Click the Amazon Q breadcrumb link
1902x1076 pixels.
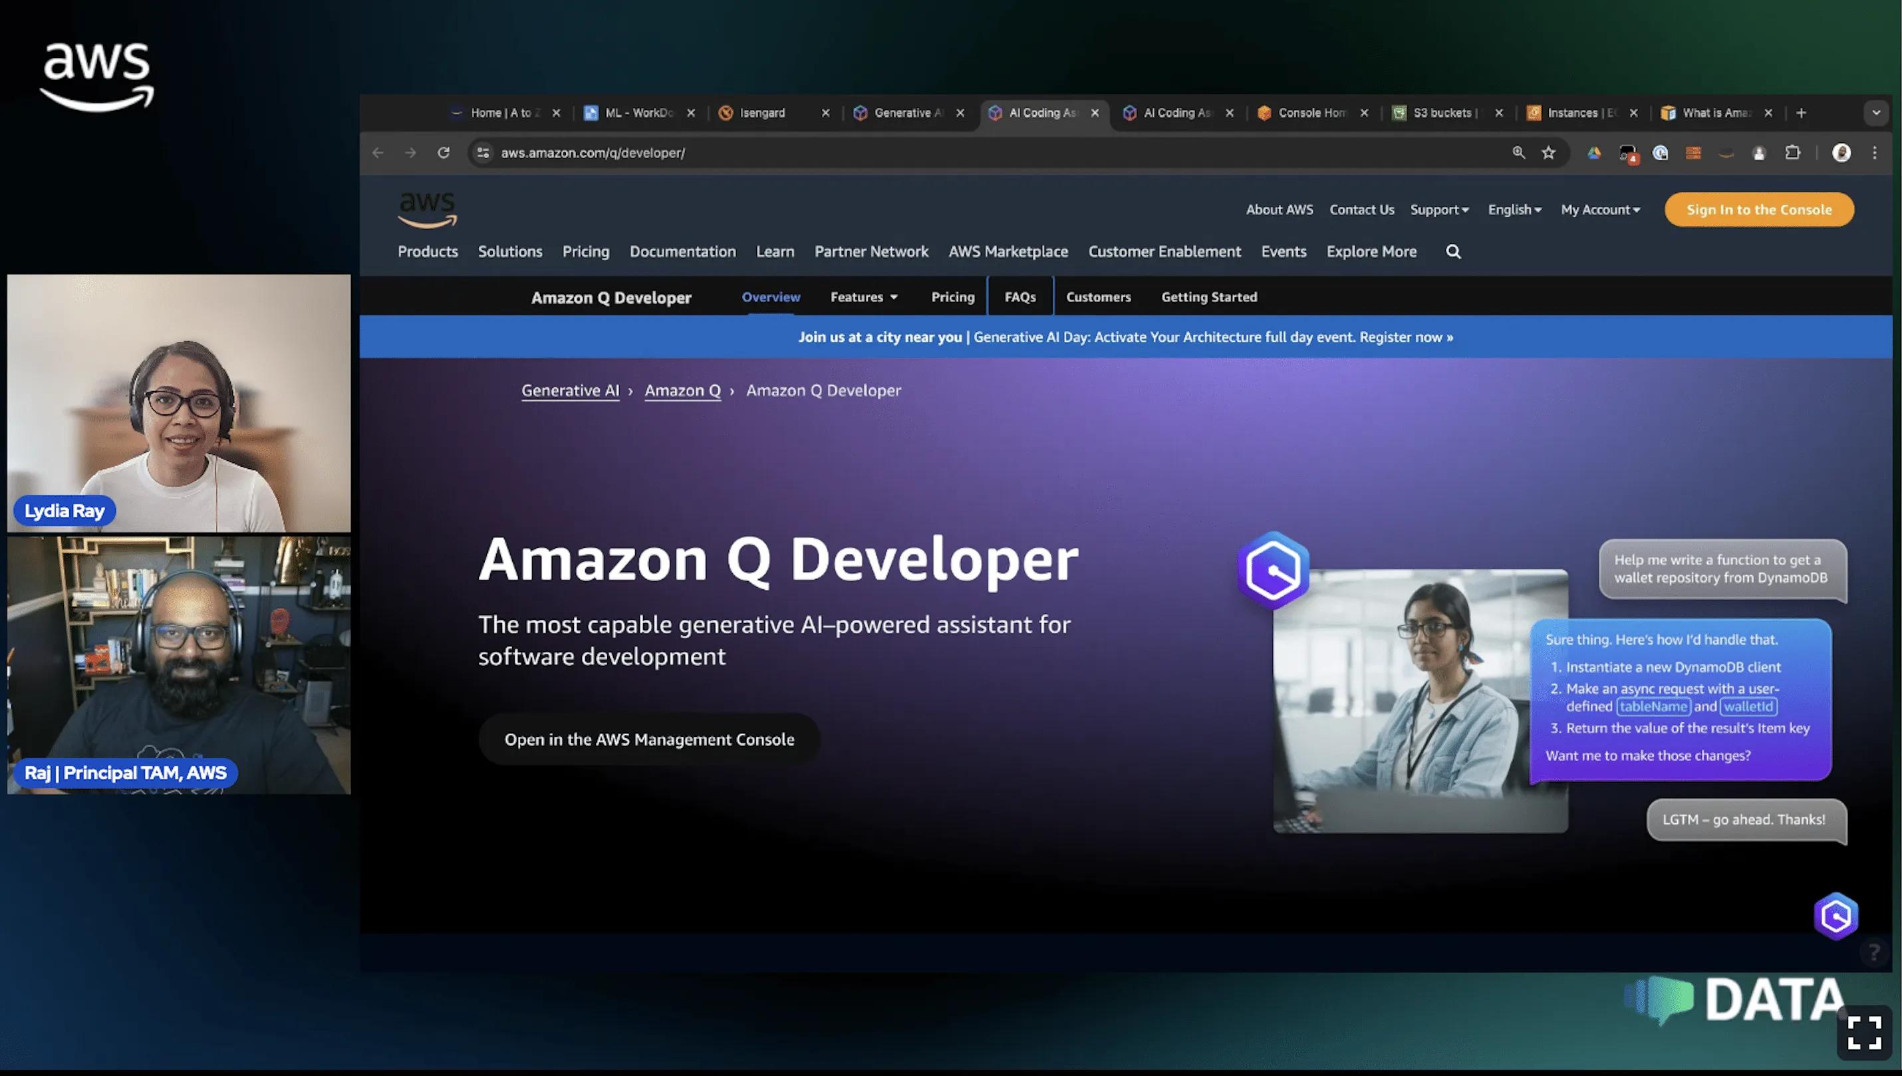tap(682, 391)
